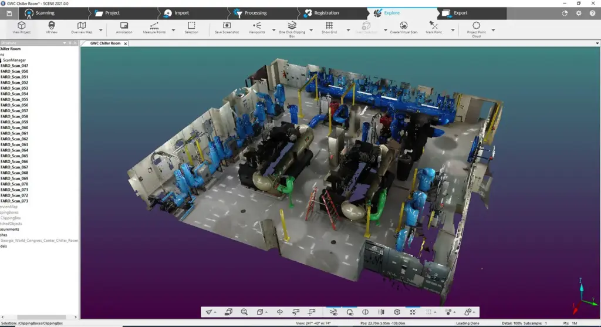Switch to the Registration tab

coord(326,13)
